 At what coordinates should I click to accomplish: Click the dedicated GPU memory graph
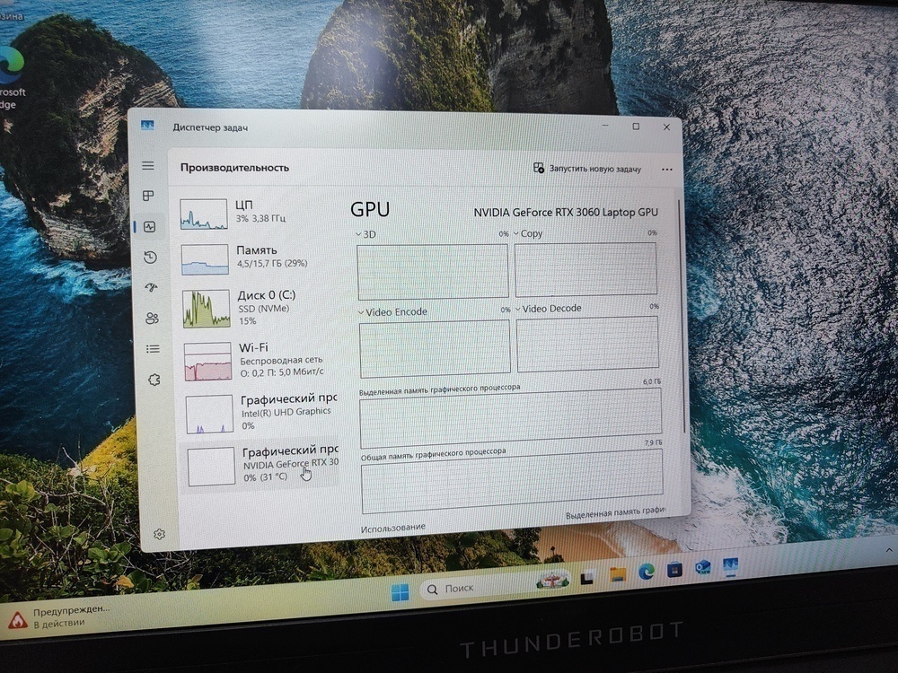[x=510, y=418]
